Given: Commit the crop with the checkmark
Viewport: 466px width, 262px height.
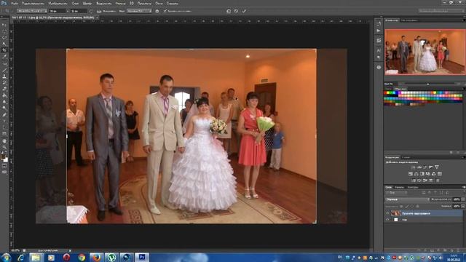Looking at the screenshot, I should (244, 11).
